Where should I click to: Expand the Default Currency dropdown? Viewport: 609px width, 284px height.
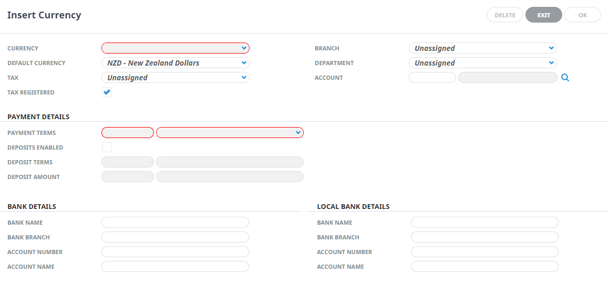point(175,63)
